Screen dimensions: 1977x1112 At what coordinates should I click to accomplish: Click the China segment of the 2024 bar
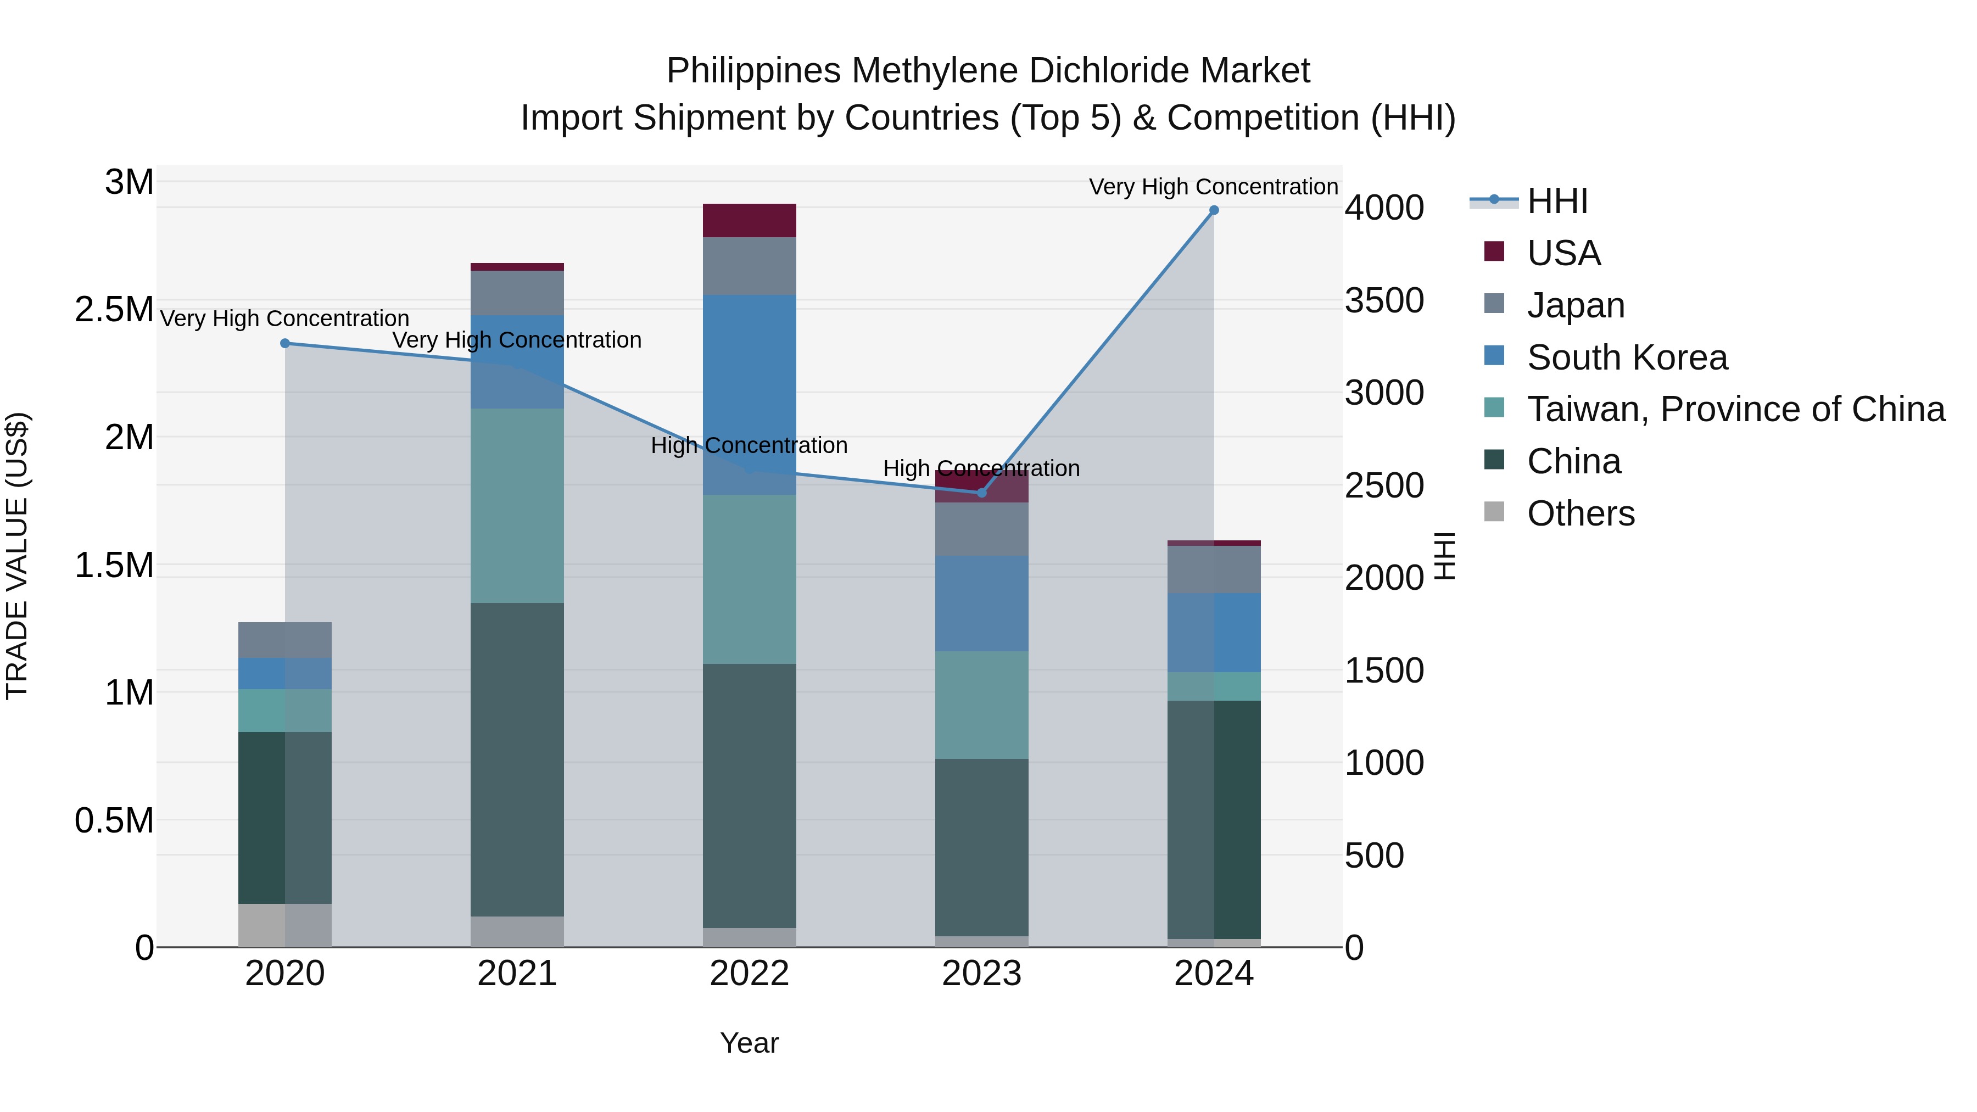point(1214,819)
